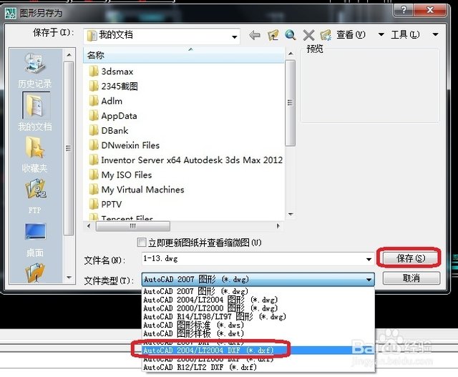Click file list scroll left arrow

[89, 226]
